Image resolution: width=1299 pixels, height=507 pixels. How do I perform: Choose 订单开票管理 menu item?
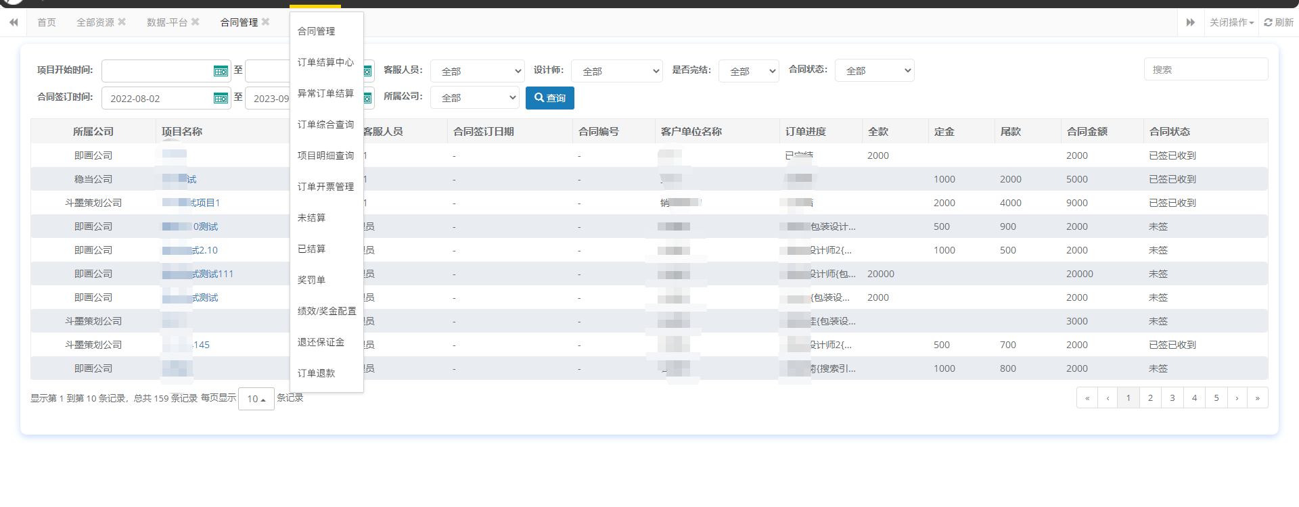(325, 187)
